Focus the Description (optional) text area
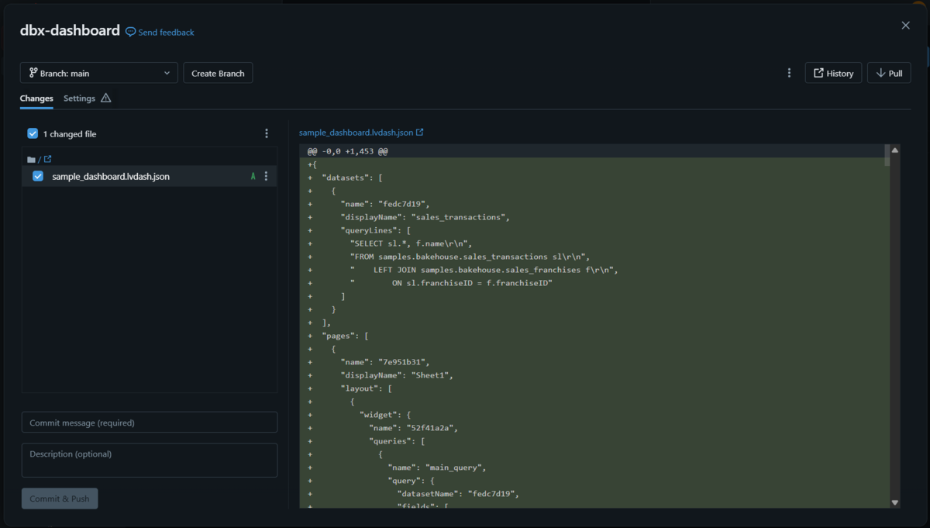 click(150, 460)
